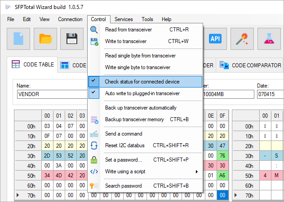Click the right table row arrow at 70h
Screen dimensions: 284x202
click(x=235, y=195)
